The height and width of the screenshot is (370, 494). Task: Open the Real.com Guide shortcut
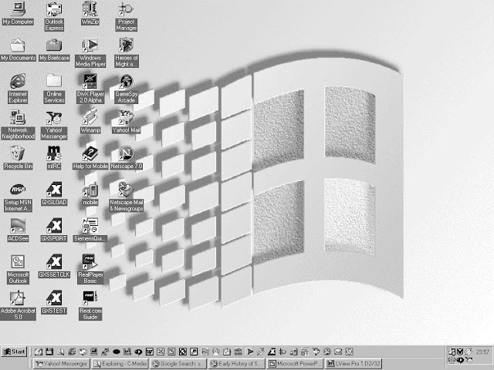(x=90, y=305)
